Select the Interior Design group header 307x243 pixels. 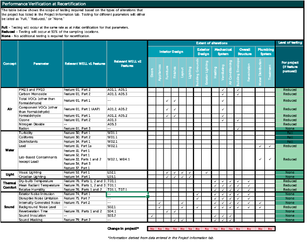coord(171,52)
